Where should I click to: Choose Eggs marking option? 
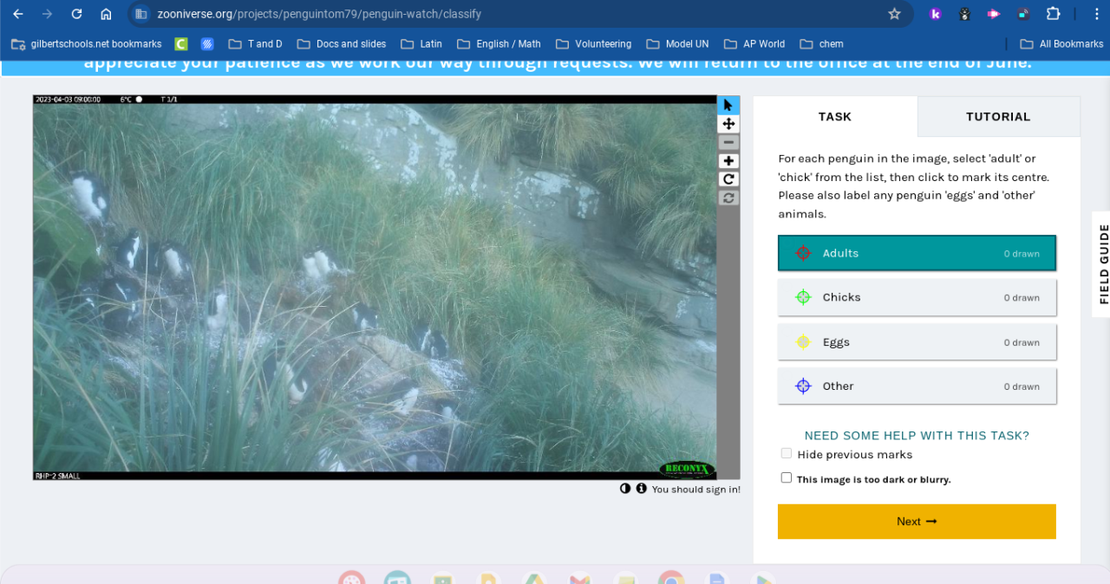[917, 342]
